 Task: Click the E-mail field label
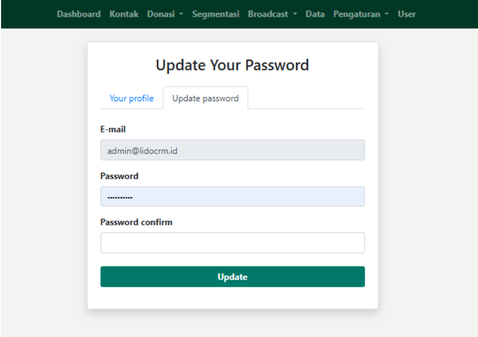click(113, 129)
